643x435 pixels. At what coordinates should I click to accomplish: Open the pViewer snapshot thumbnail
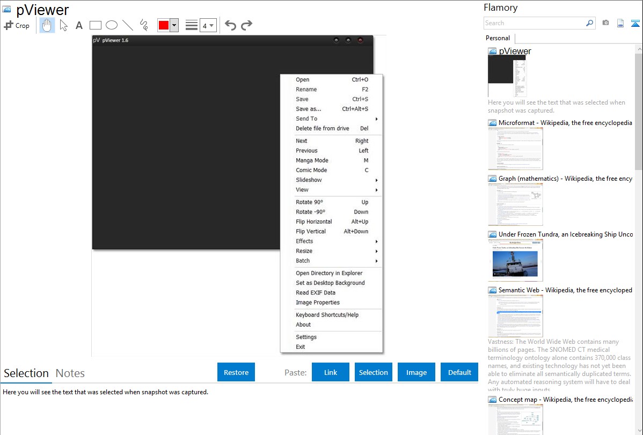point(507,76)
